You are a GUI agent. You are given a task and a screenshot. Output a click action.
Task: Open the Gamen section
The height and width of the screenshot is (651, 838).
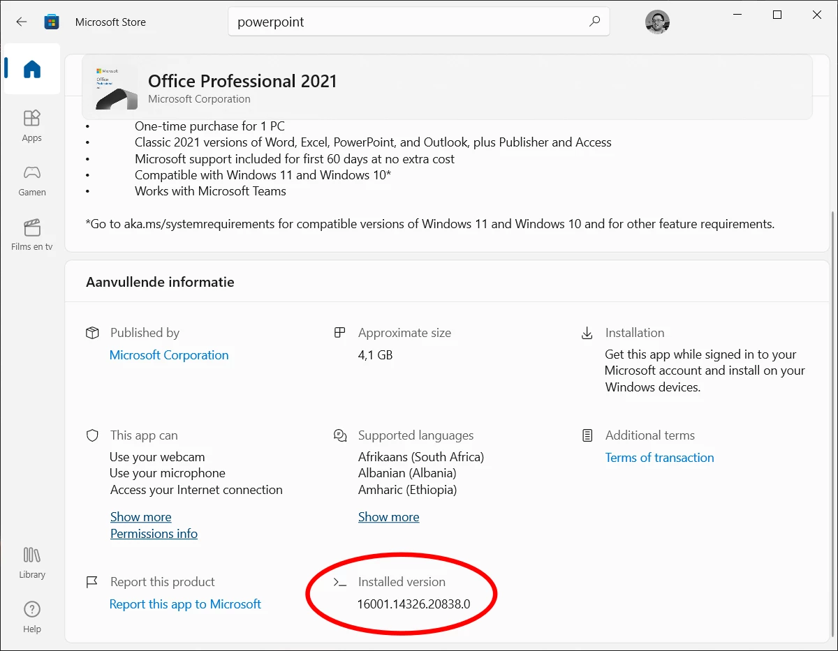click(32, 180)
